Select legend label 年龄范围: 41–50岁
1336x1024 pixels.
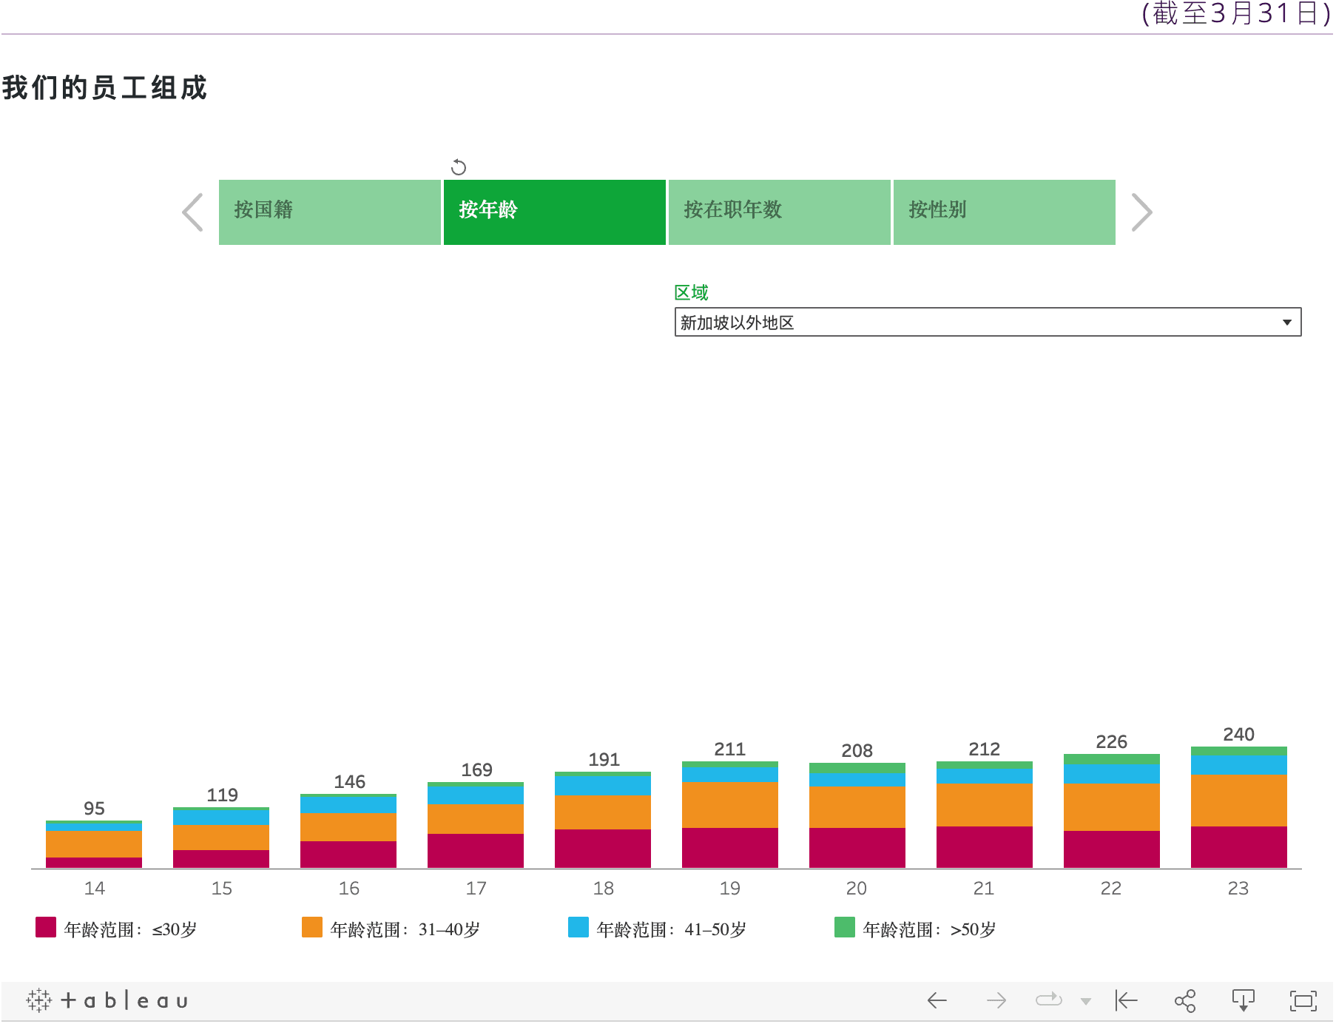pyautogui.click(x=672, y=929)
